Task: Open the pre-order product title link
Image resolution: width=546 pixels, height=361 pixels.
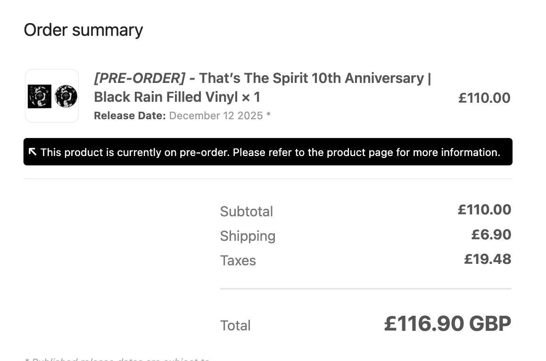Action: pyautogui.click(x=263, y=87)
